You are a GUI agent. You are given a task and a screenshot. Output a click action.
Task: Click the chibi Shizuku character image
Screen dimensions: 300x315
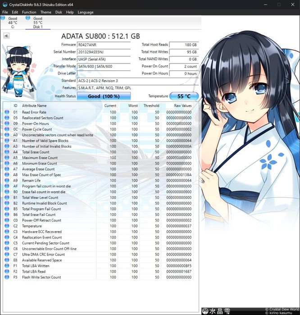18,71
